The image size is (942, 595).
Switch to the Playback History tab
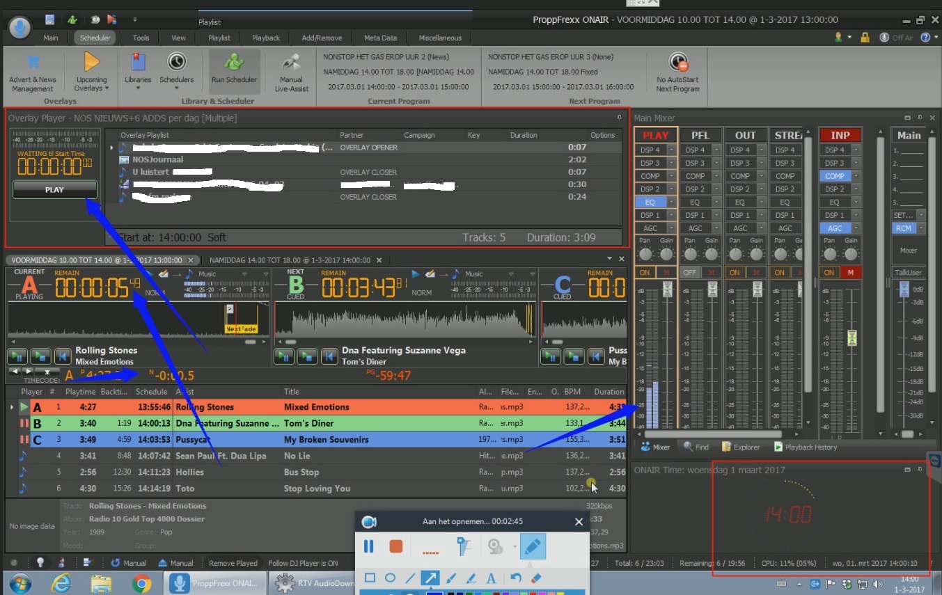pyautogui.click(x=805, y=447)
